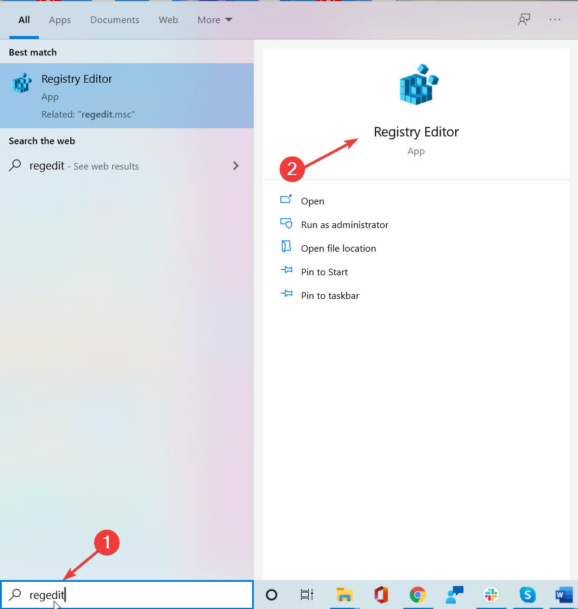Click Pin to taskbar
The width and height of the screenshot is (578, 609).
coord(330,296)
